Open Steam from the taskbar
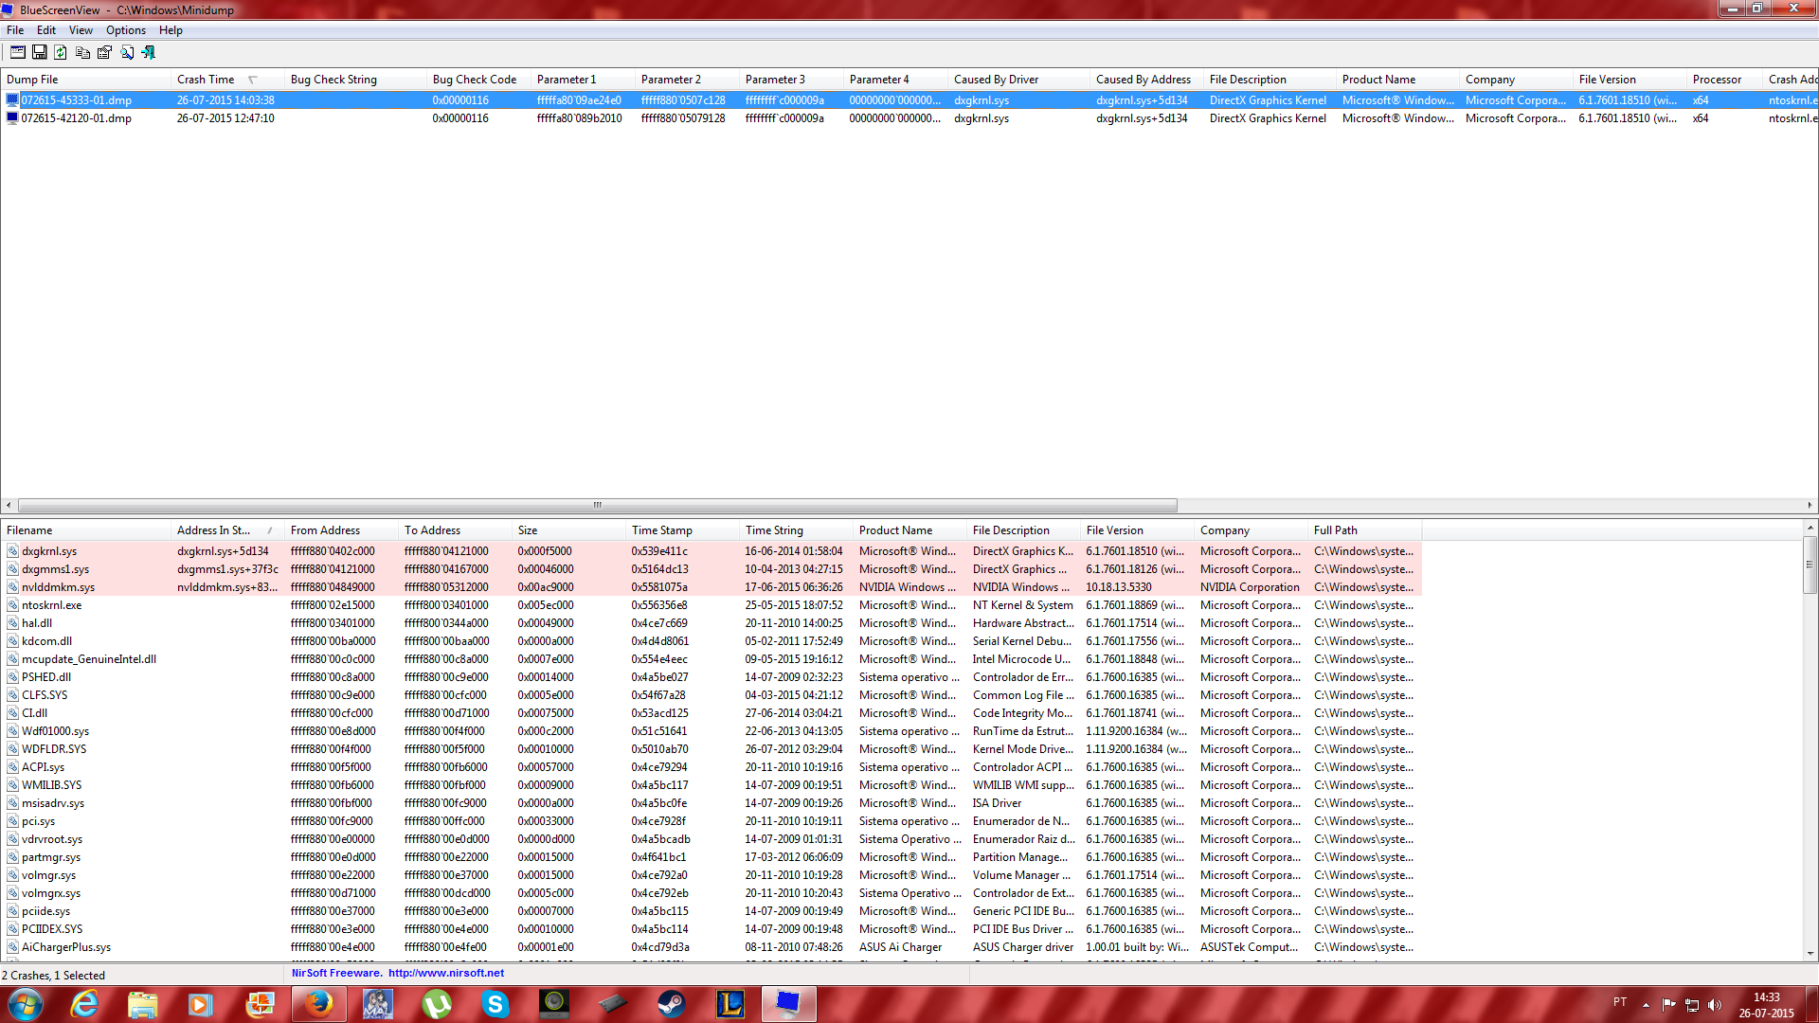Viewport: 1819px width, 1023px height. click(671, 1004)
